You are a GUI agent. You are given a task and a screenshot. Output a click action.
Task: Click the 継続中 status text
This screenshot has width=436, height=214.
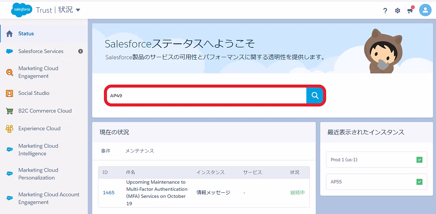pos(297,192)
